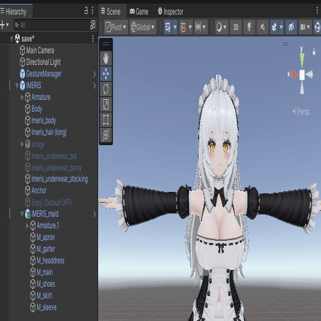Viewport: 321px width, 321px height.
Task: Expand the Armature object foldout
Action: pos(22,97)
